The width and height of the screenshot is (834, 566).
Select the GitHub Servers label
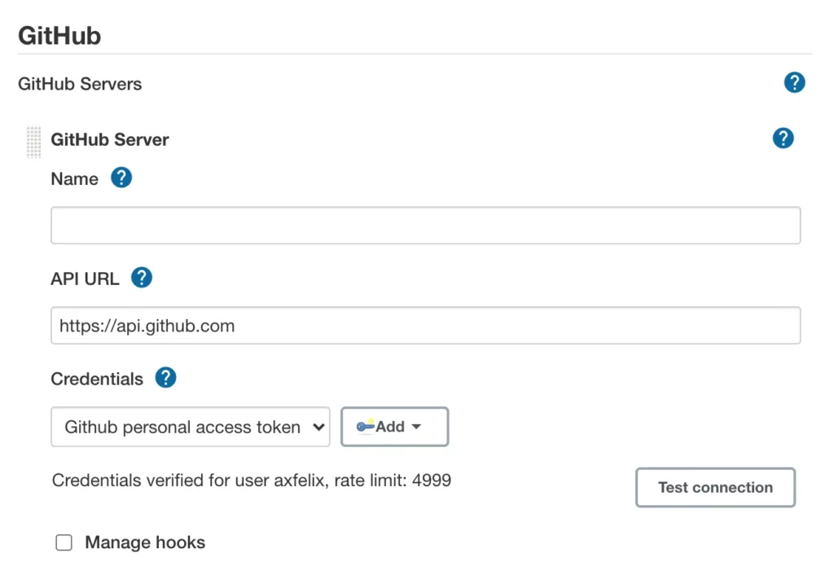point(80,84)
